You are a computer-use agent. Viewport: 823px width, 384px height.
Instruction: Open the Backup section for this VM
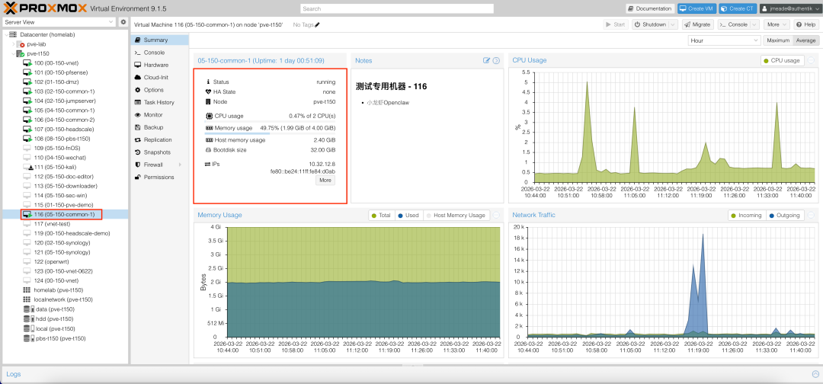(153, 127)
